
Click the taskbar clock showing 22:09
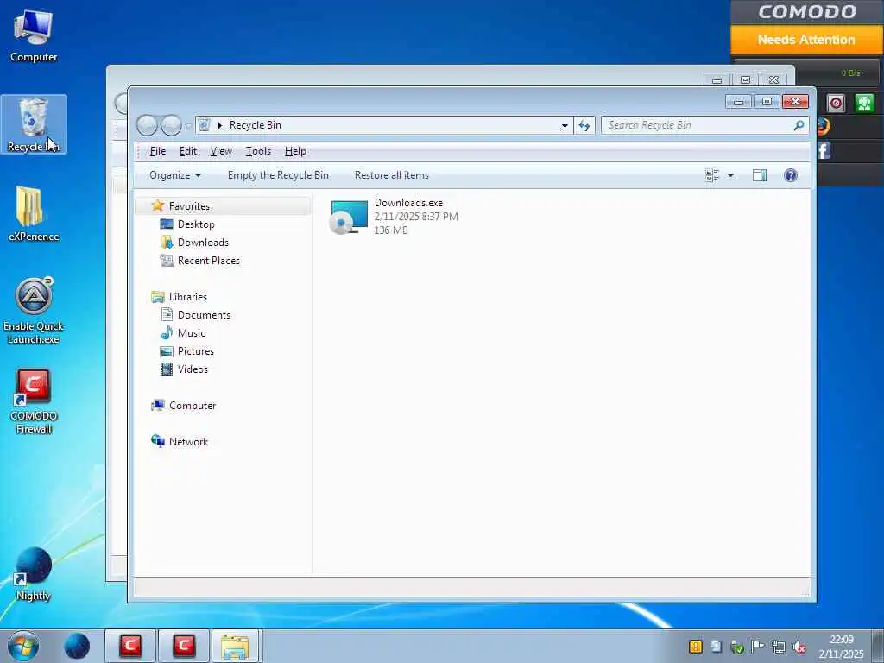coord(841,647)
